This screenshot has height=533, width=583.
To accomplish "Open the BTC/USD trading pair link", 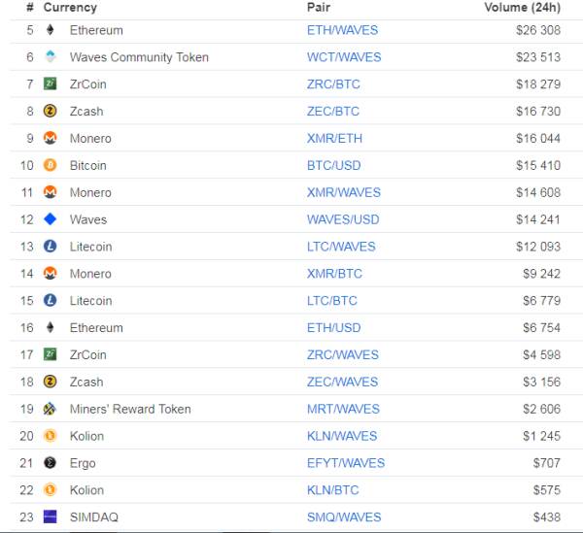I will 333,166.
